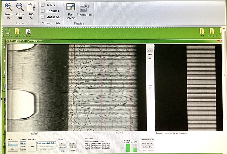The width and height of the screenshot is (227, 154).
Task: Adjust the vertical sync slider handle
Action: pyautogui.click(x=151, y=88)
